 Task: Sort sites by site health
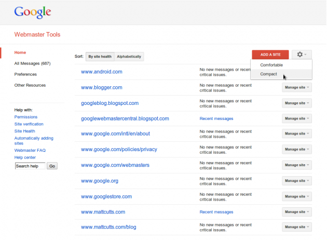pyautogui.click(x=100, y=57)
